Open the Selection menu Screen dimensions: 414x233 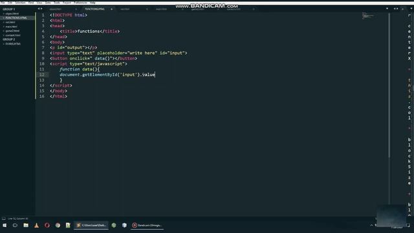coord(20,3)
